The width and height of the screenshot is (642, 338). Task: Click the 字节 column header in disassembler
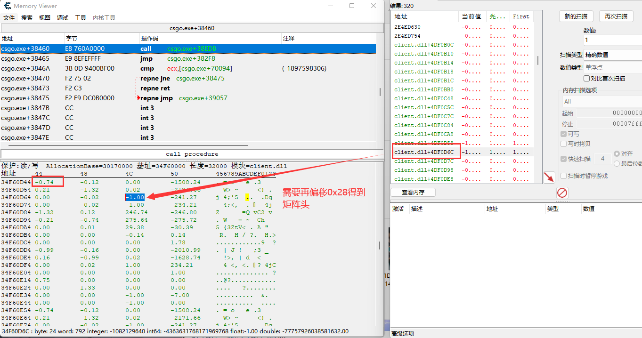102,38
